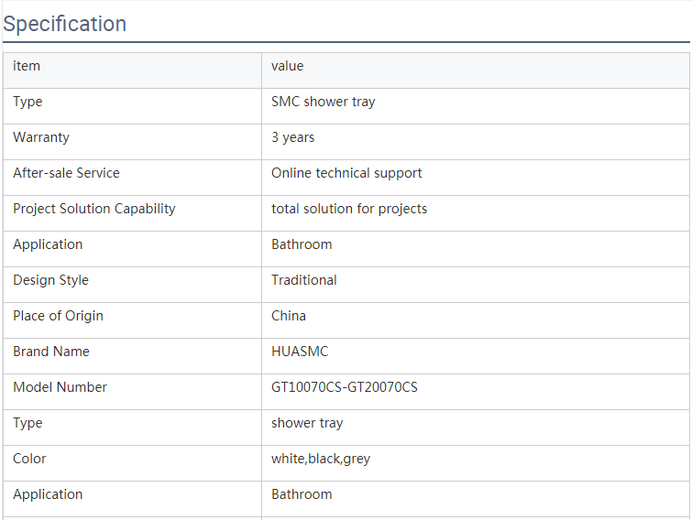Screen dimensions: 692x520
Task: Select the 'HUASMC' brand value
Action: click(300, 352)
